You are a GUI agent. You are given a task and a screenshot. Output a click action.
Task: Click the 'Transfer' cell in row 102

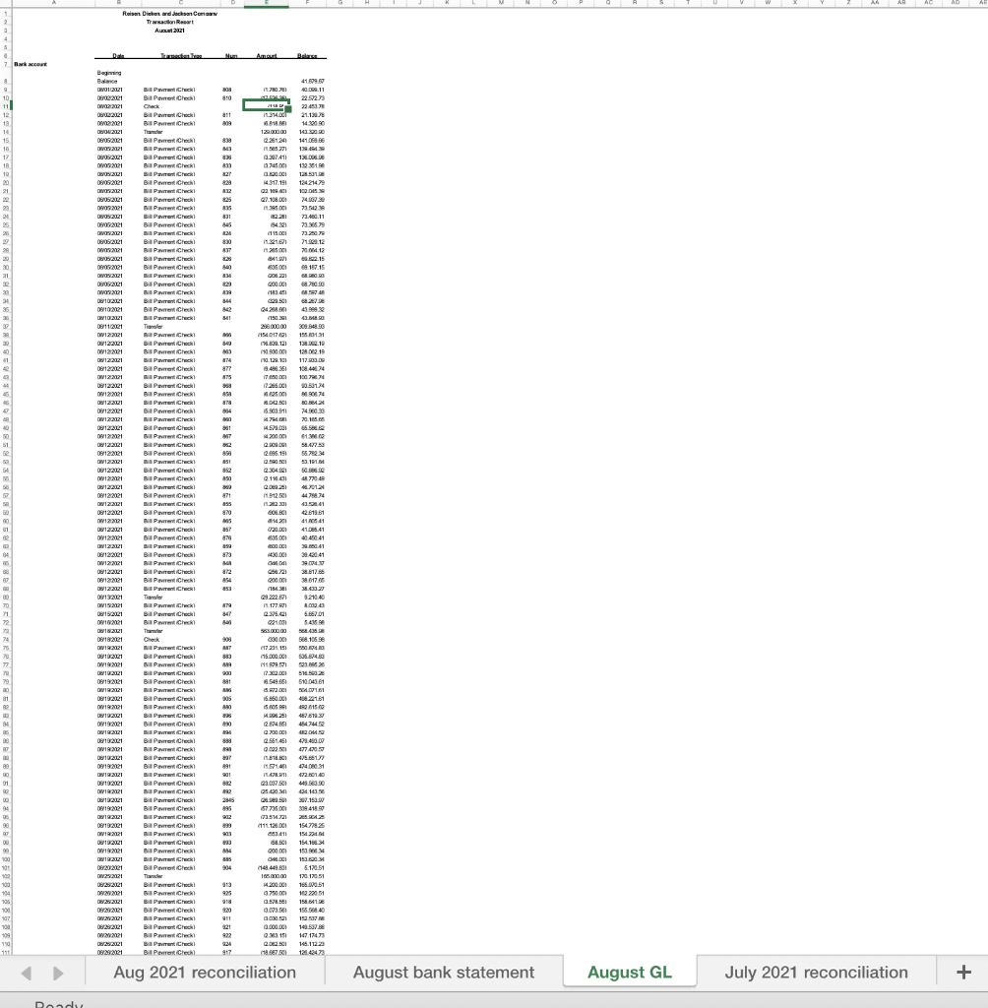(x=153, y=876)
